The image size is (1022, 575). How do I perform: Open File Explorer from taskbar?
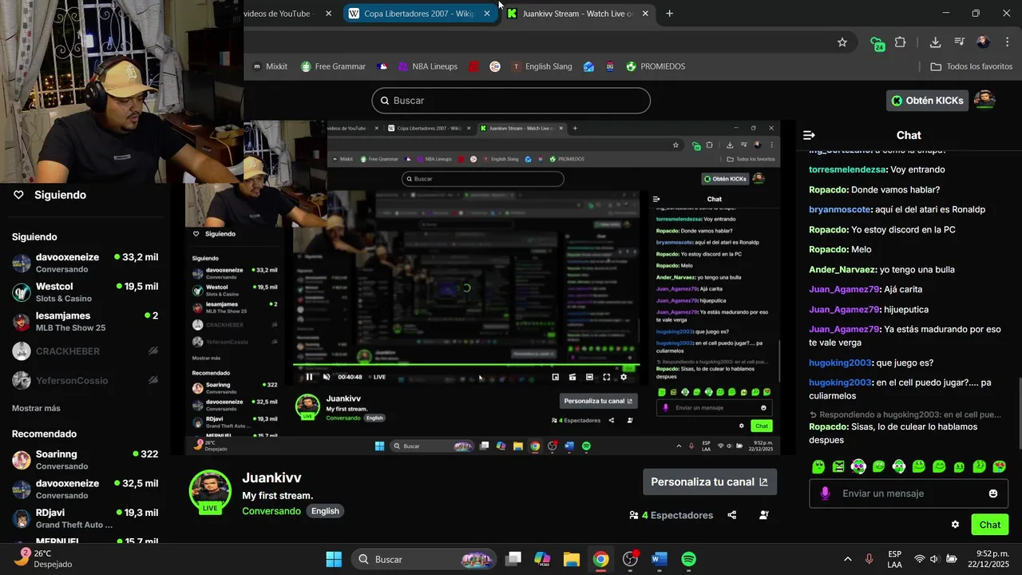[x=571, y=559]
